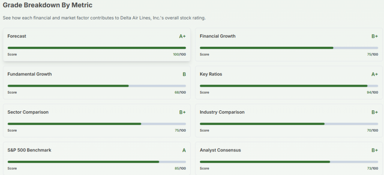Select the Fundamental Growth card title

(30, 74)
